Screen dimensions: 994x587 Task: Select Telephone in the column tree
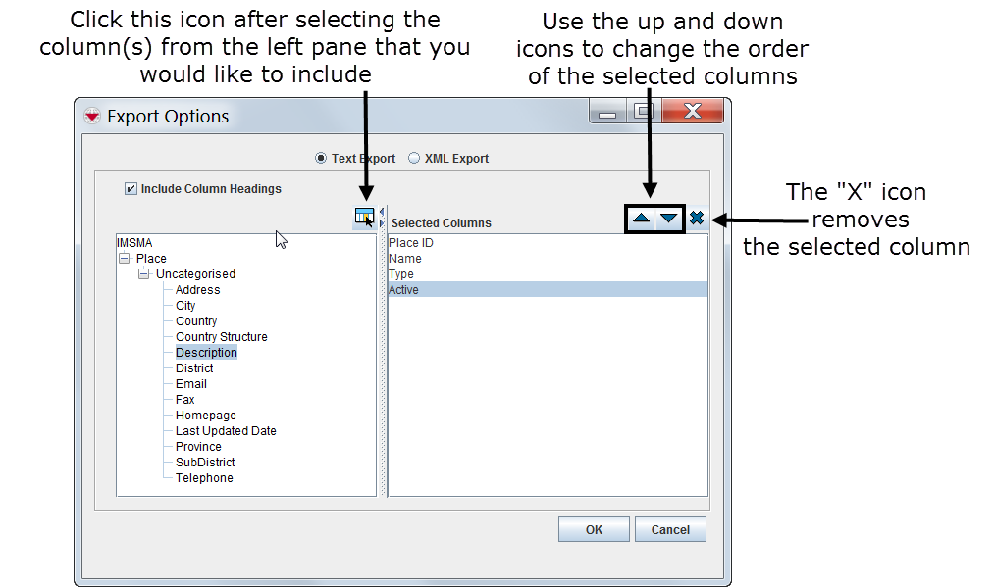[x=204, y=478]
